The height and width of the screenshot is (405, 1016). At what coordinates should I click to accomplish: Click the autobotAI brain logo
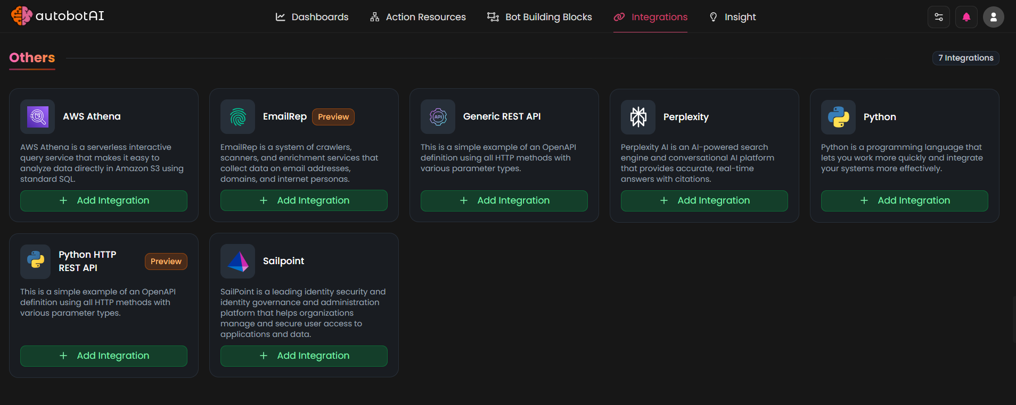(x=21, y=16)
